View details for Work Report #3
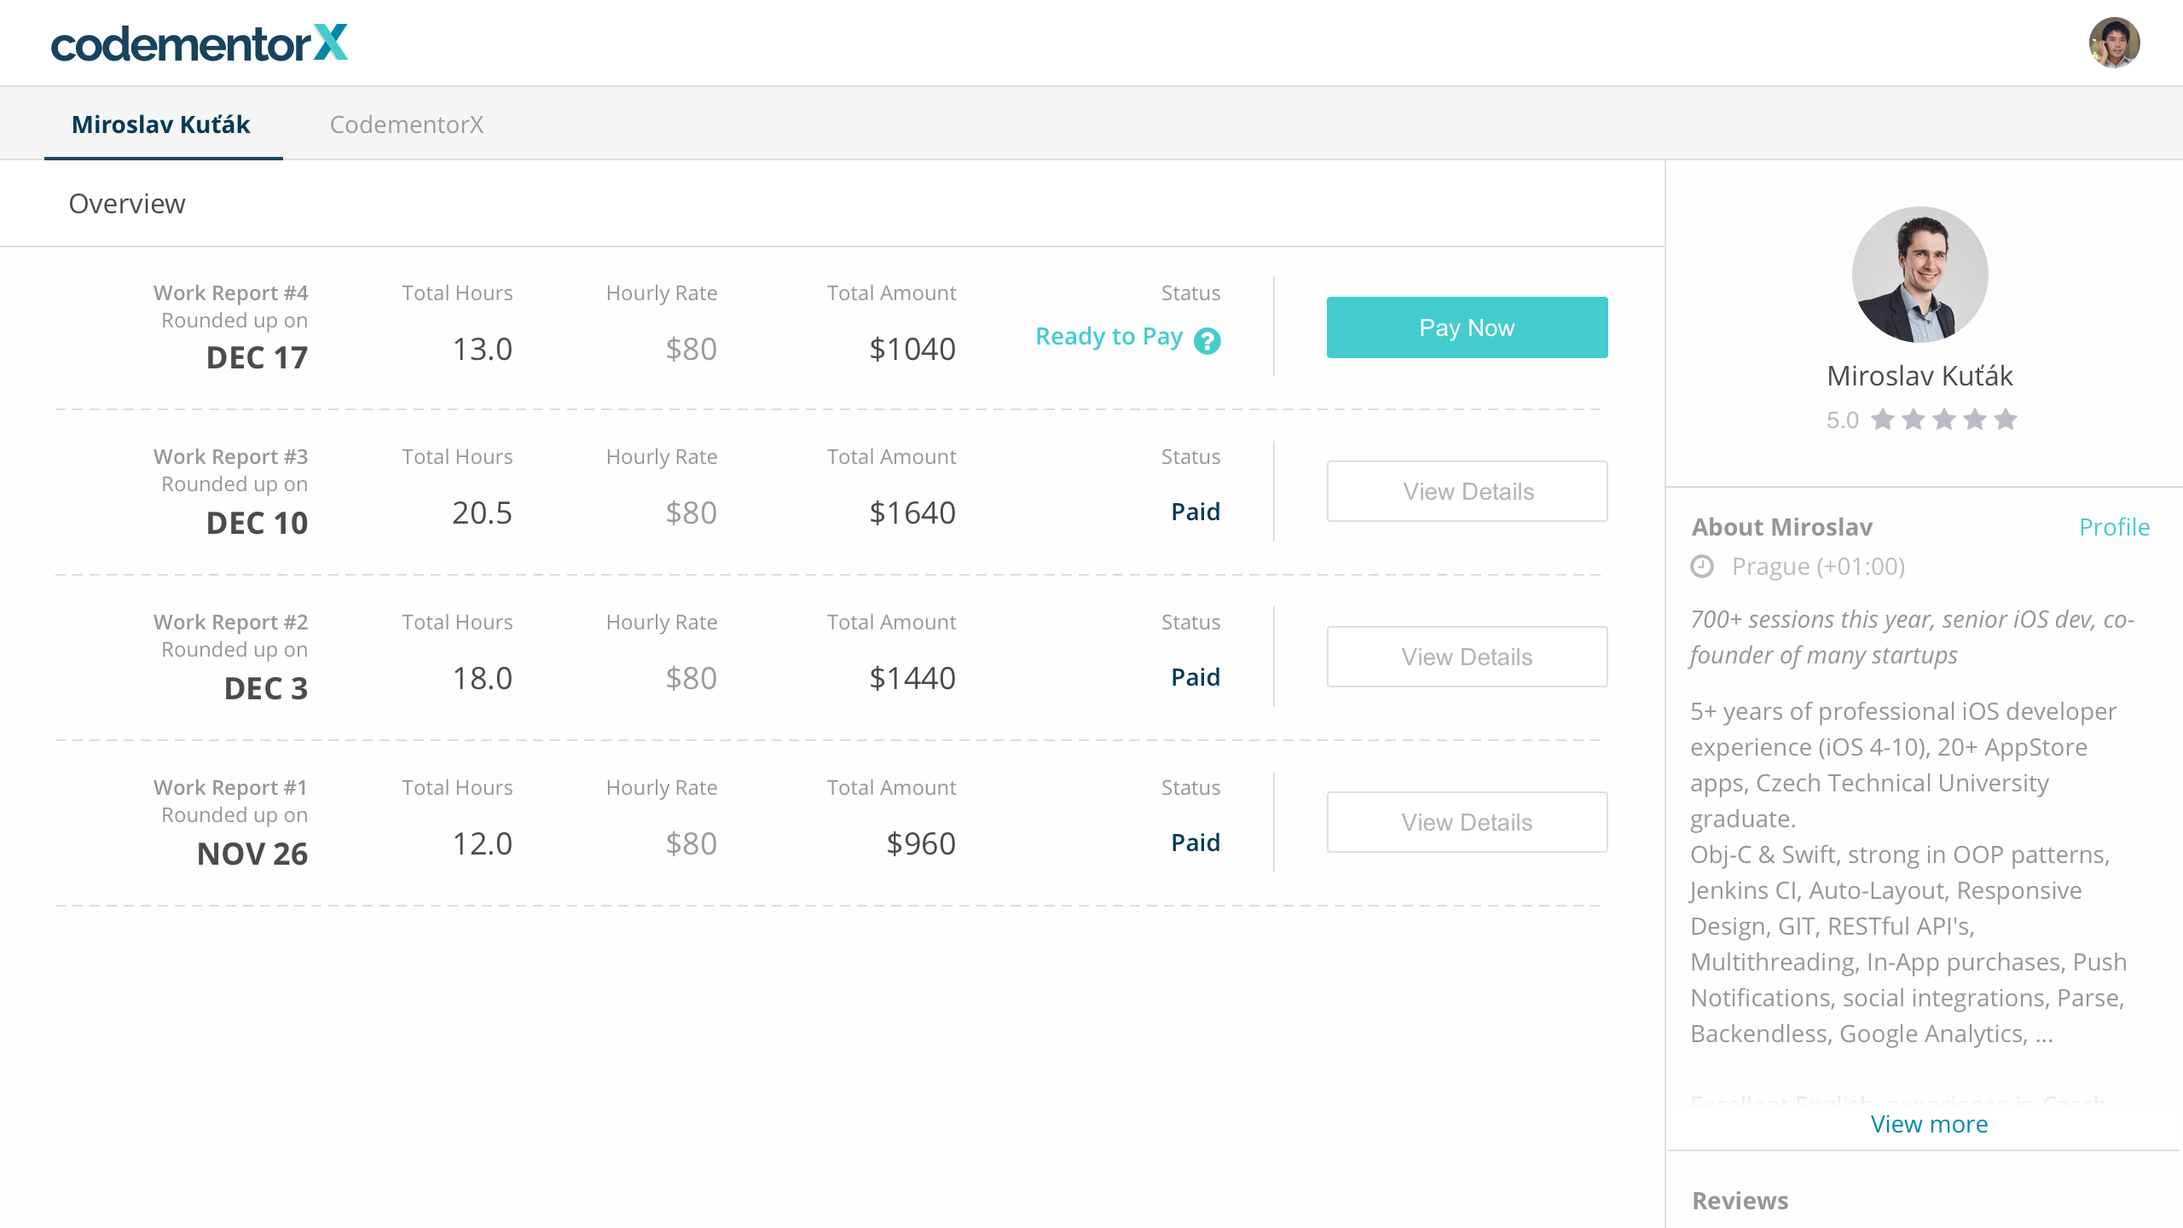Image resolution: width=2183 pixels, height=1228 pixels. (1467, 491)
